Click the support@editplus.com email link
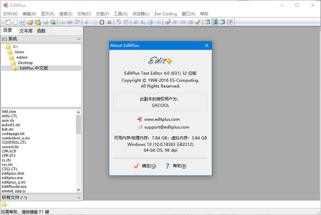The image size is (321, 215). click(x=167, y=127)
